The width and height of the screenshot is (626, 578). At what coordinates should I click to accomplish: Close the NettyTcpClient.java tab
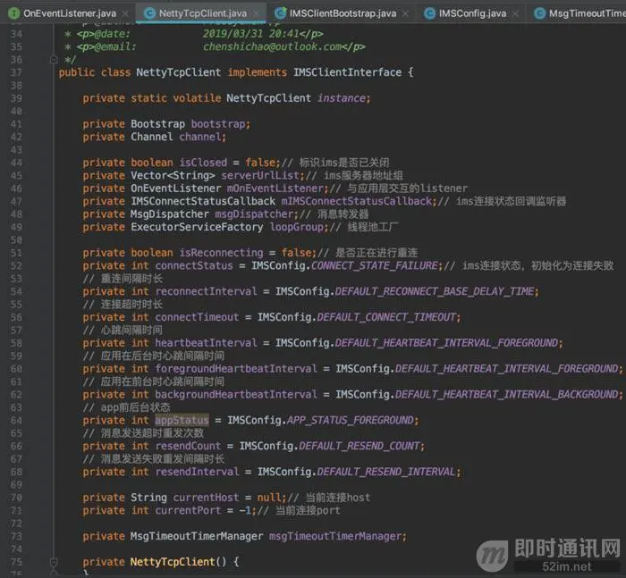(257, 13)
